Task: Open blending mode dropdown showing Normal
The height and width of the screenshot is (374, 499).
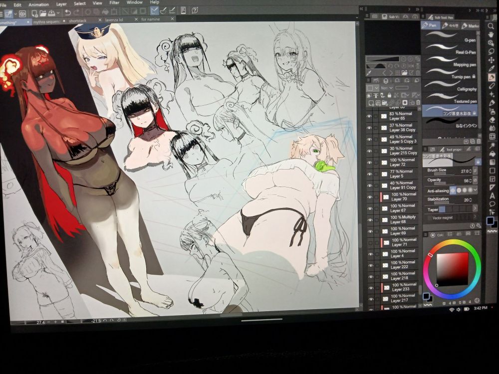Action: click(x=387, y=88)
